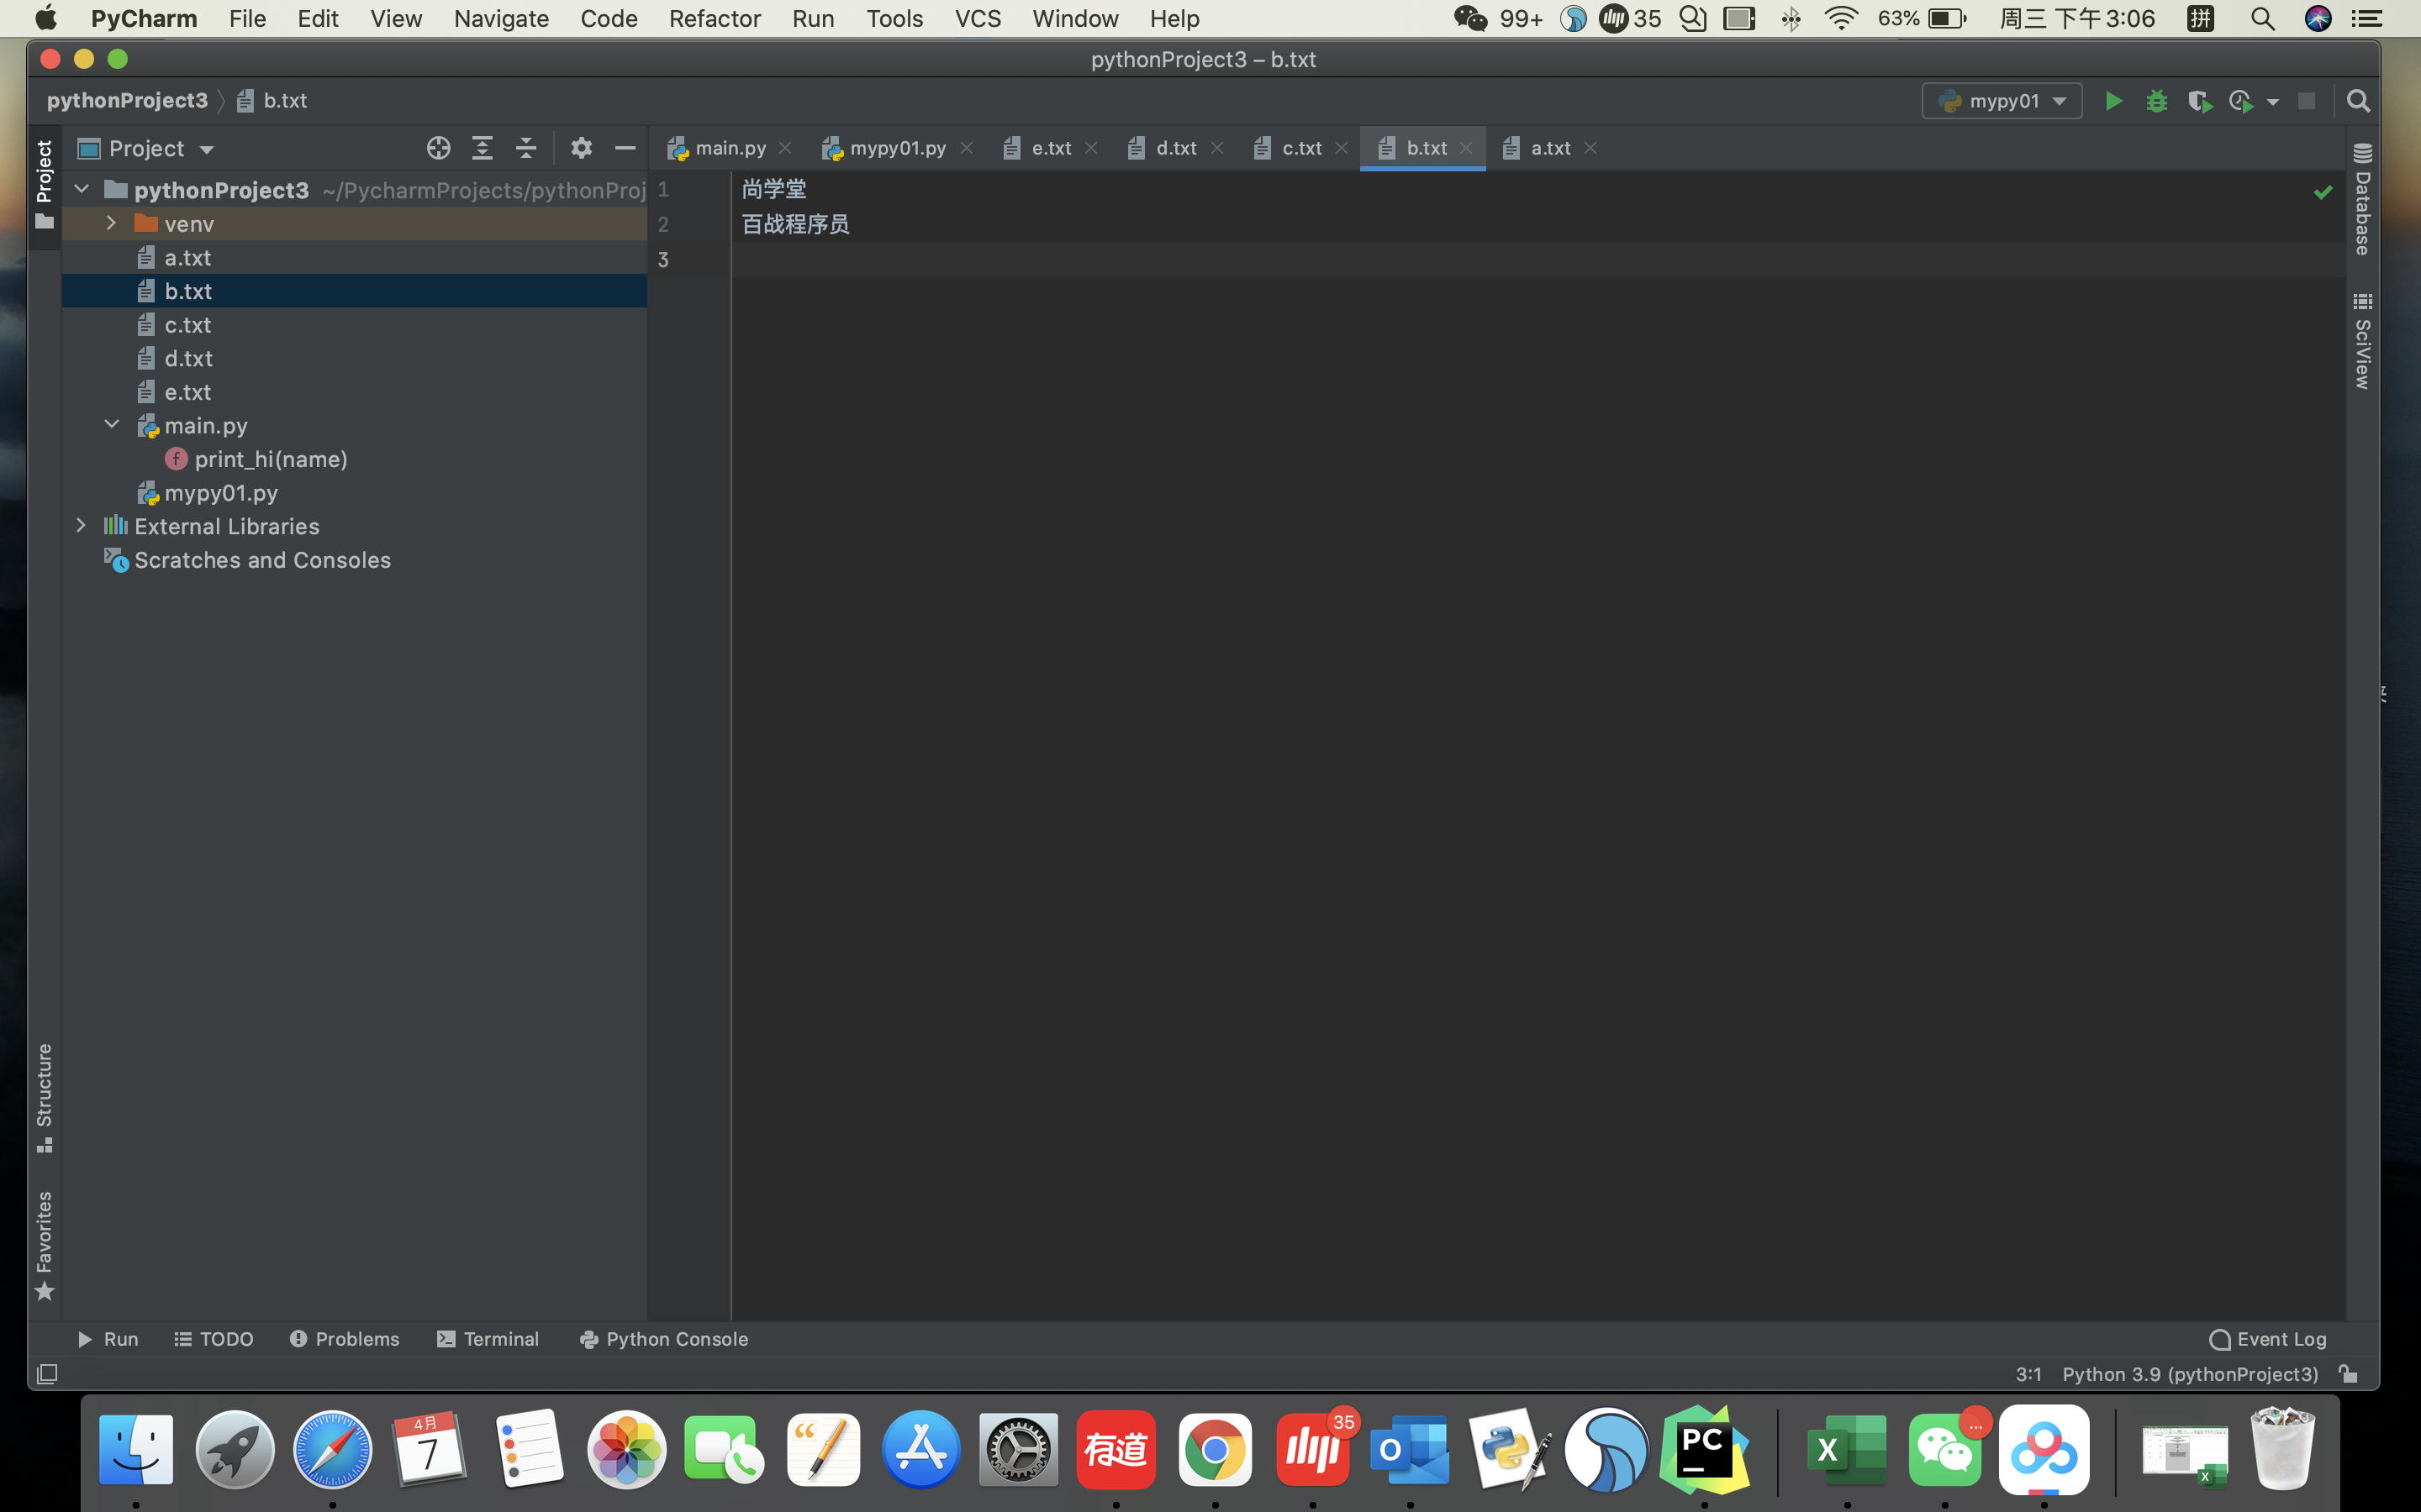Click the profiler run icon
The height and width of the screenshot is (1512, 2421).
coord(2241,101)
